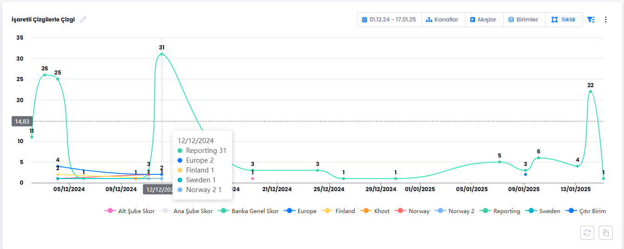Toggle Banka Genel Skor in legend
Image resolution: width=624 pixels, height=249 pixels.
254,211
